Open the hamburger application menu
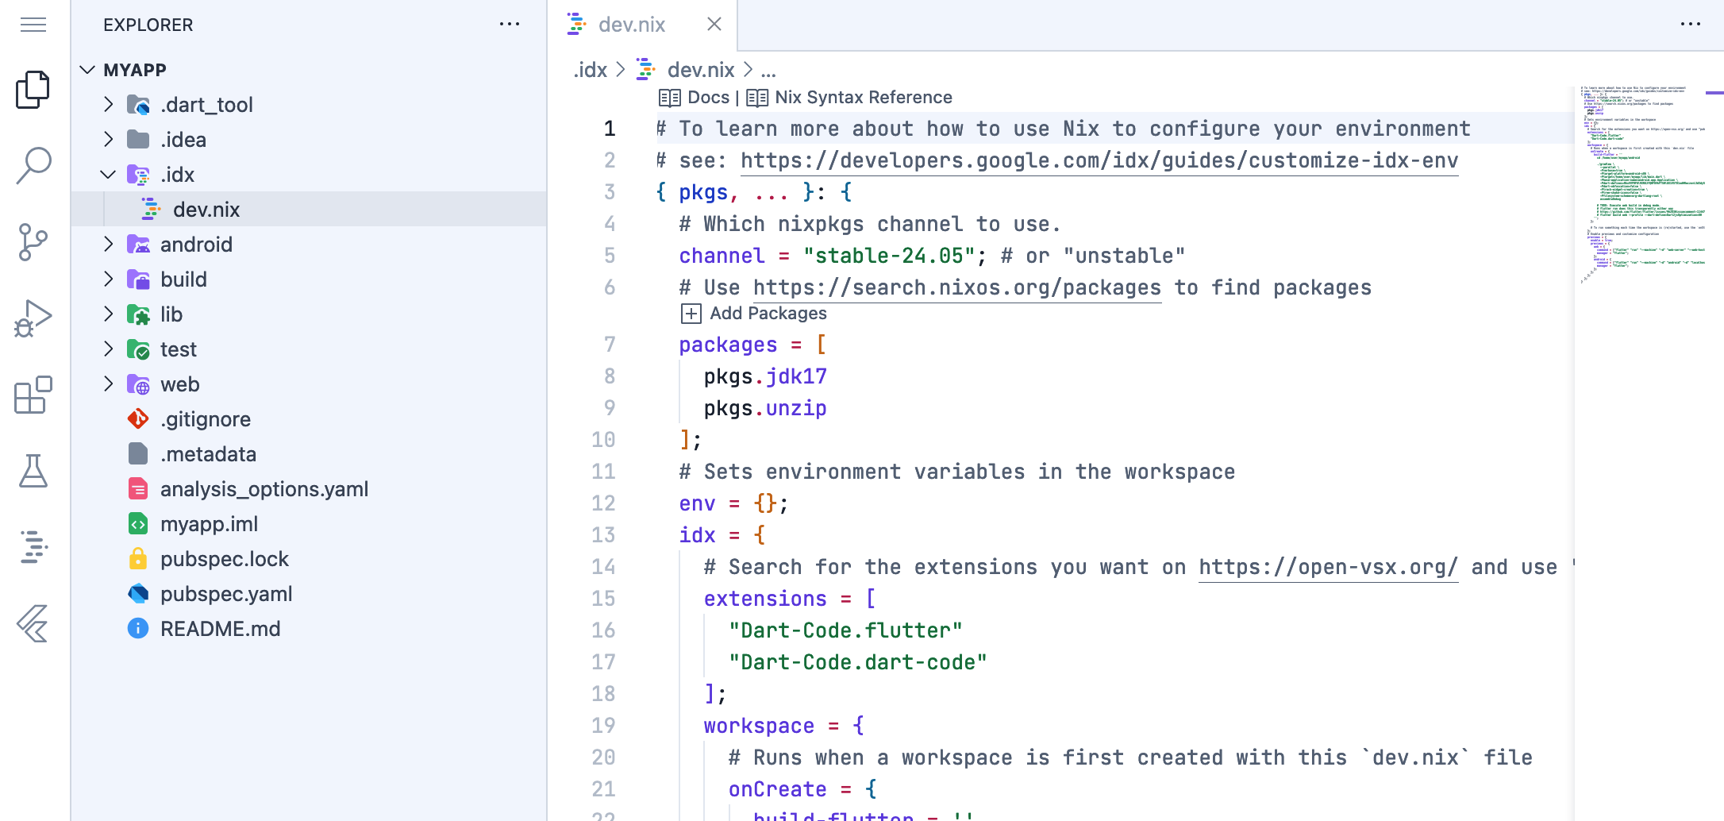This screenshot has width=1724, height=821. point(33,25)
